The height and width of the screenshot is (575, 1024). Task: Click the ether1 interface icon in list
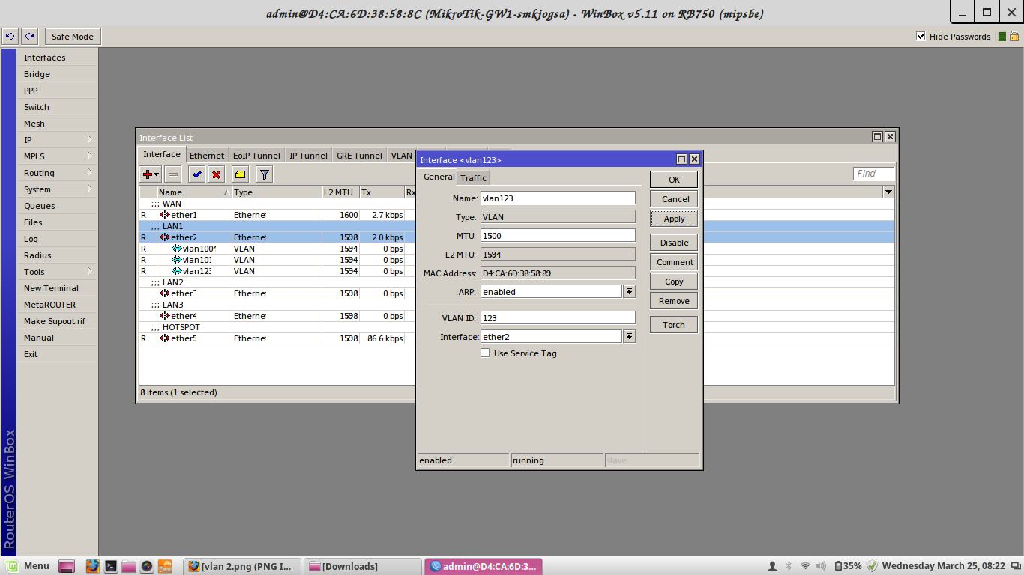(x=165, y=215)
